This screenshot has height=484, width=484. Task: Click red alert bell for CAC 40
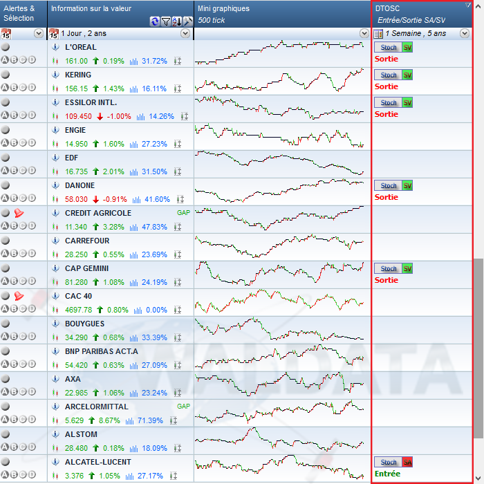pos(19,296)
